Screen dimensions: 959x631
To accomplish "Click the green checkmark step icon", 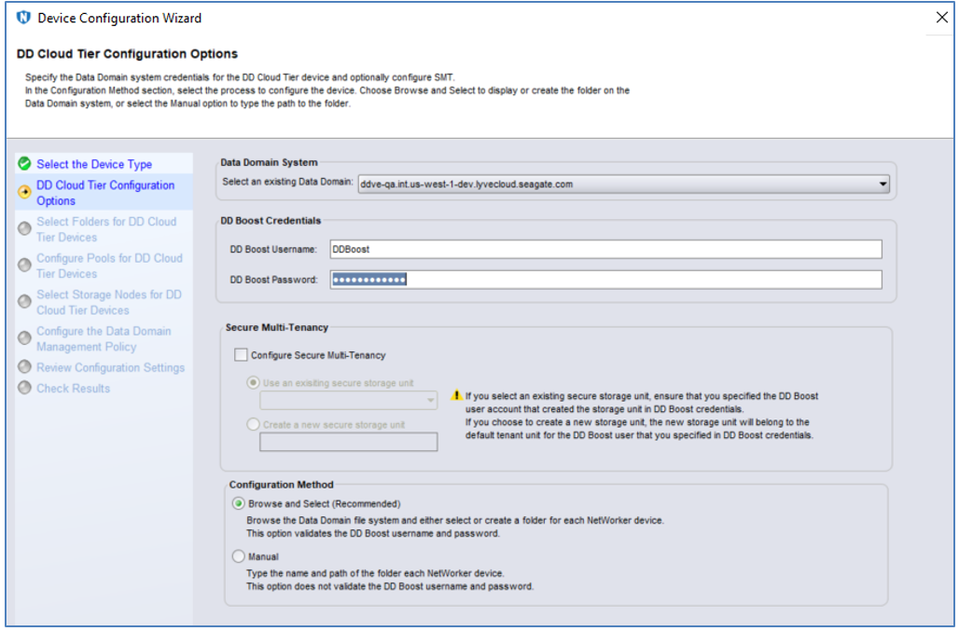I will point(24,164).
